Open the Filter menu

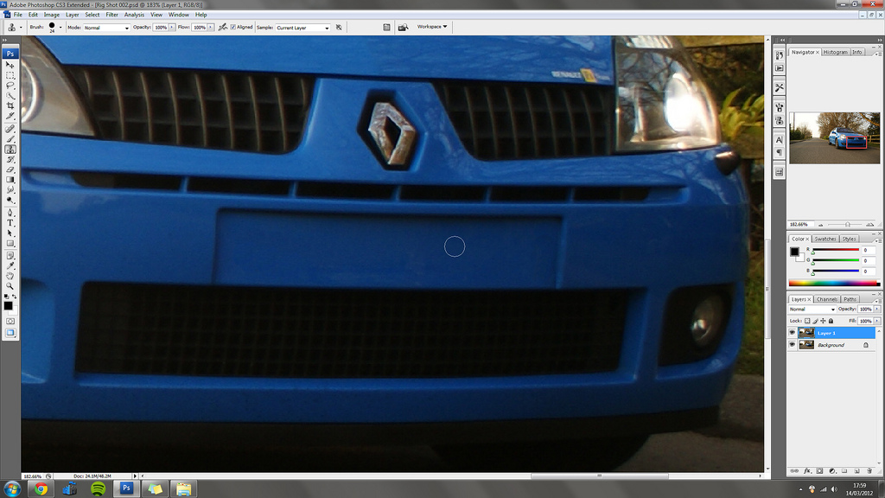(x=112, y=15)
